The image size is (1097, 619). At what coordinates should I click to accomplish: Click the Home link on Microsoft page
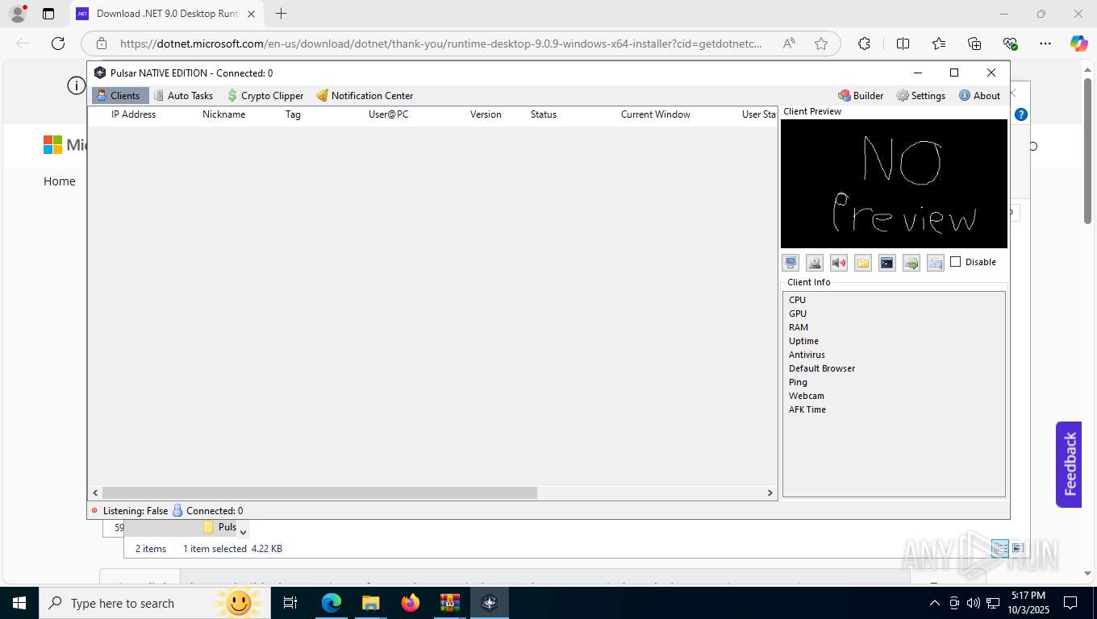(x=59, y=181)
